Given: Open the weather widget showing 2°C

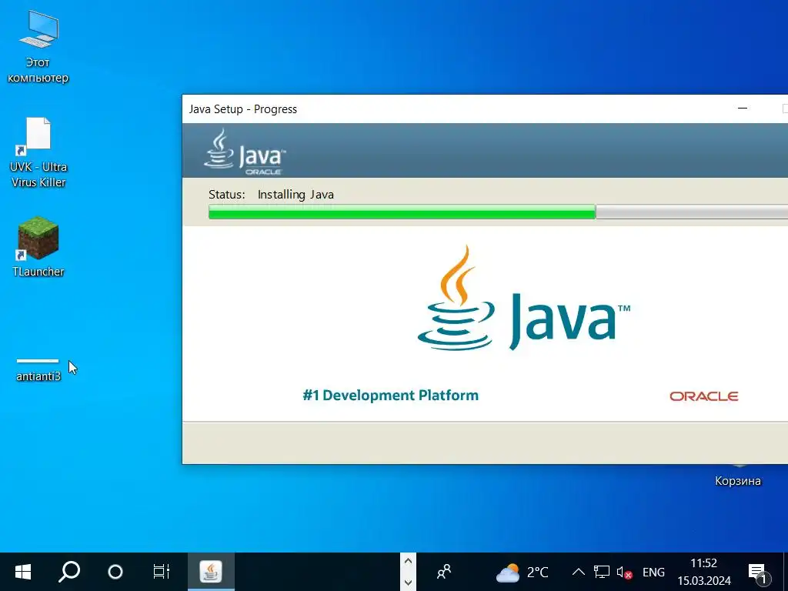Looking at the screenshot, I should tap(523, 572).
